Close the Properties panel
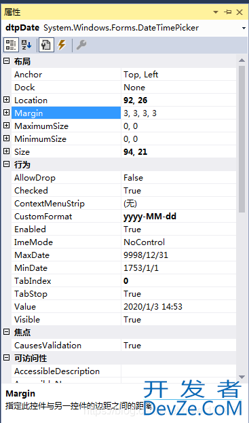Image resolution: width=249 pixels, height=423 pixels. 240,12
